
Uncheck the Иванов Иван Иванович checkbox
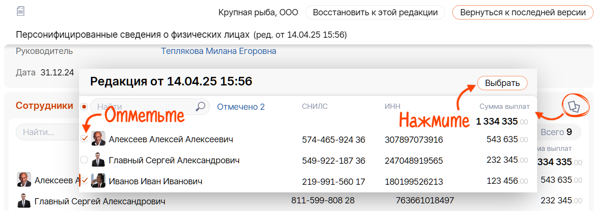pyautogui.click(x=84, y=181)
